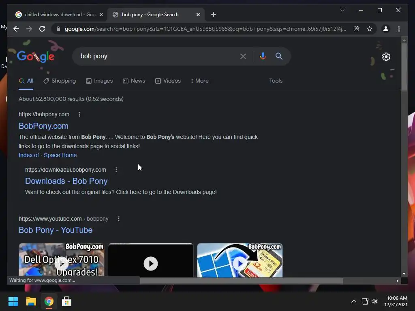The width and height of the screenshot is (415, 311).
Task: Close the 'chilled windows download' tab
Action: tap(101, 15)
